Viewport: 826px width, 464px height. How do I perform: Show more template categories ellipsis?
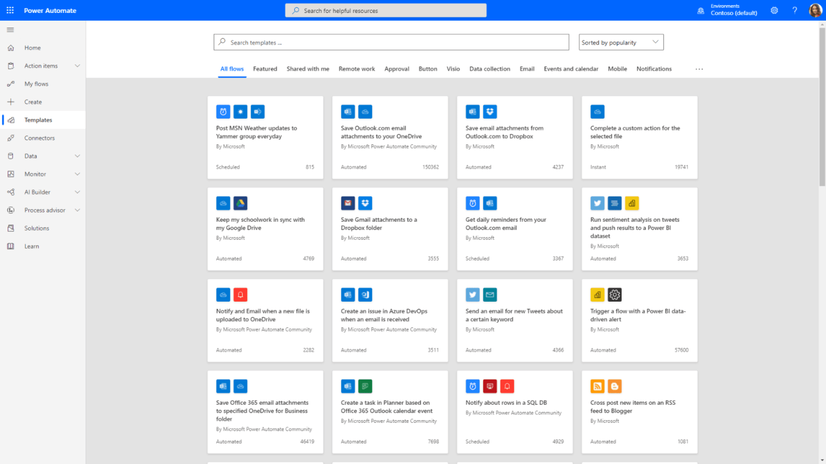[x=699, y=69]
